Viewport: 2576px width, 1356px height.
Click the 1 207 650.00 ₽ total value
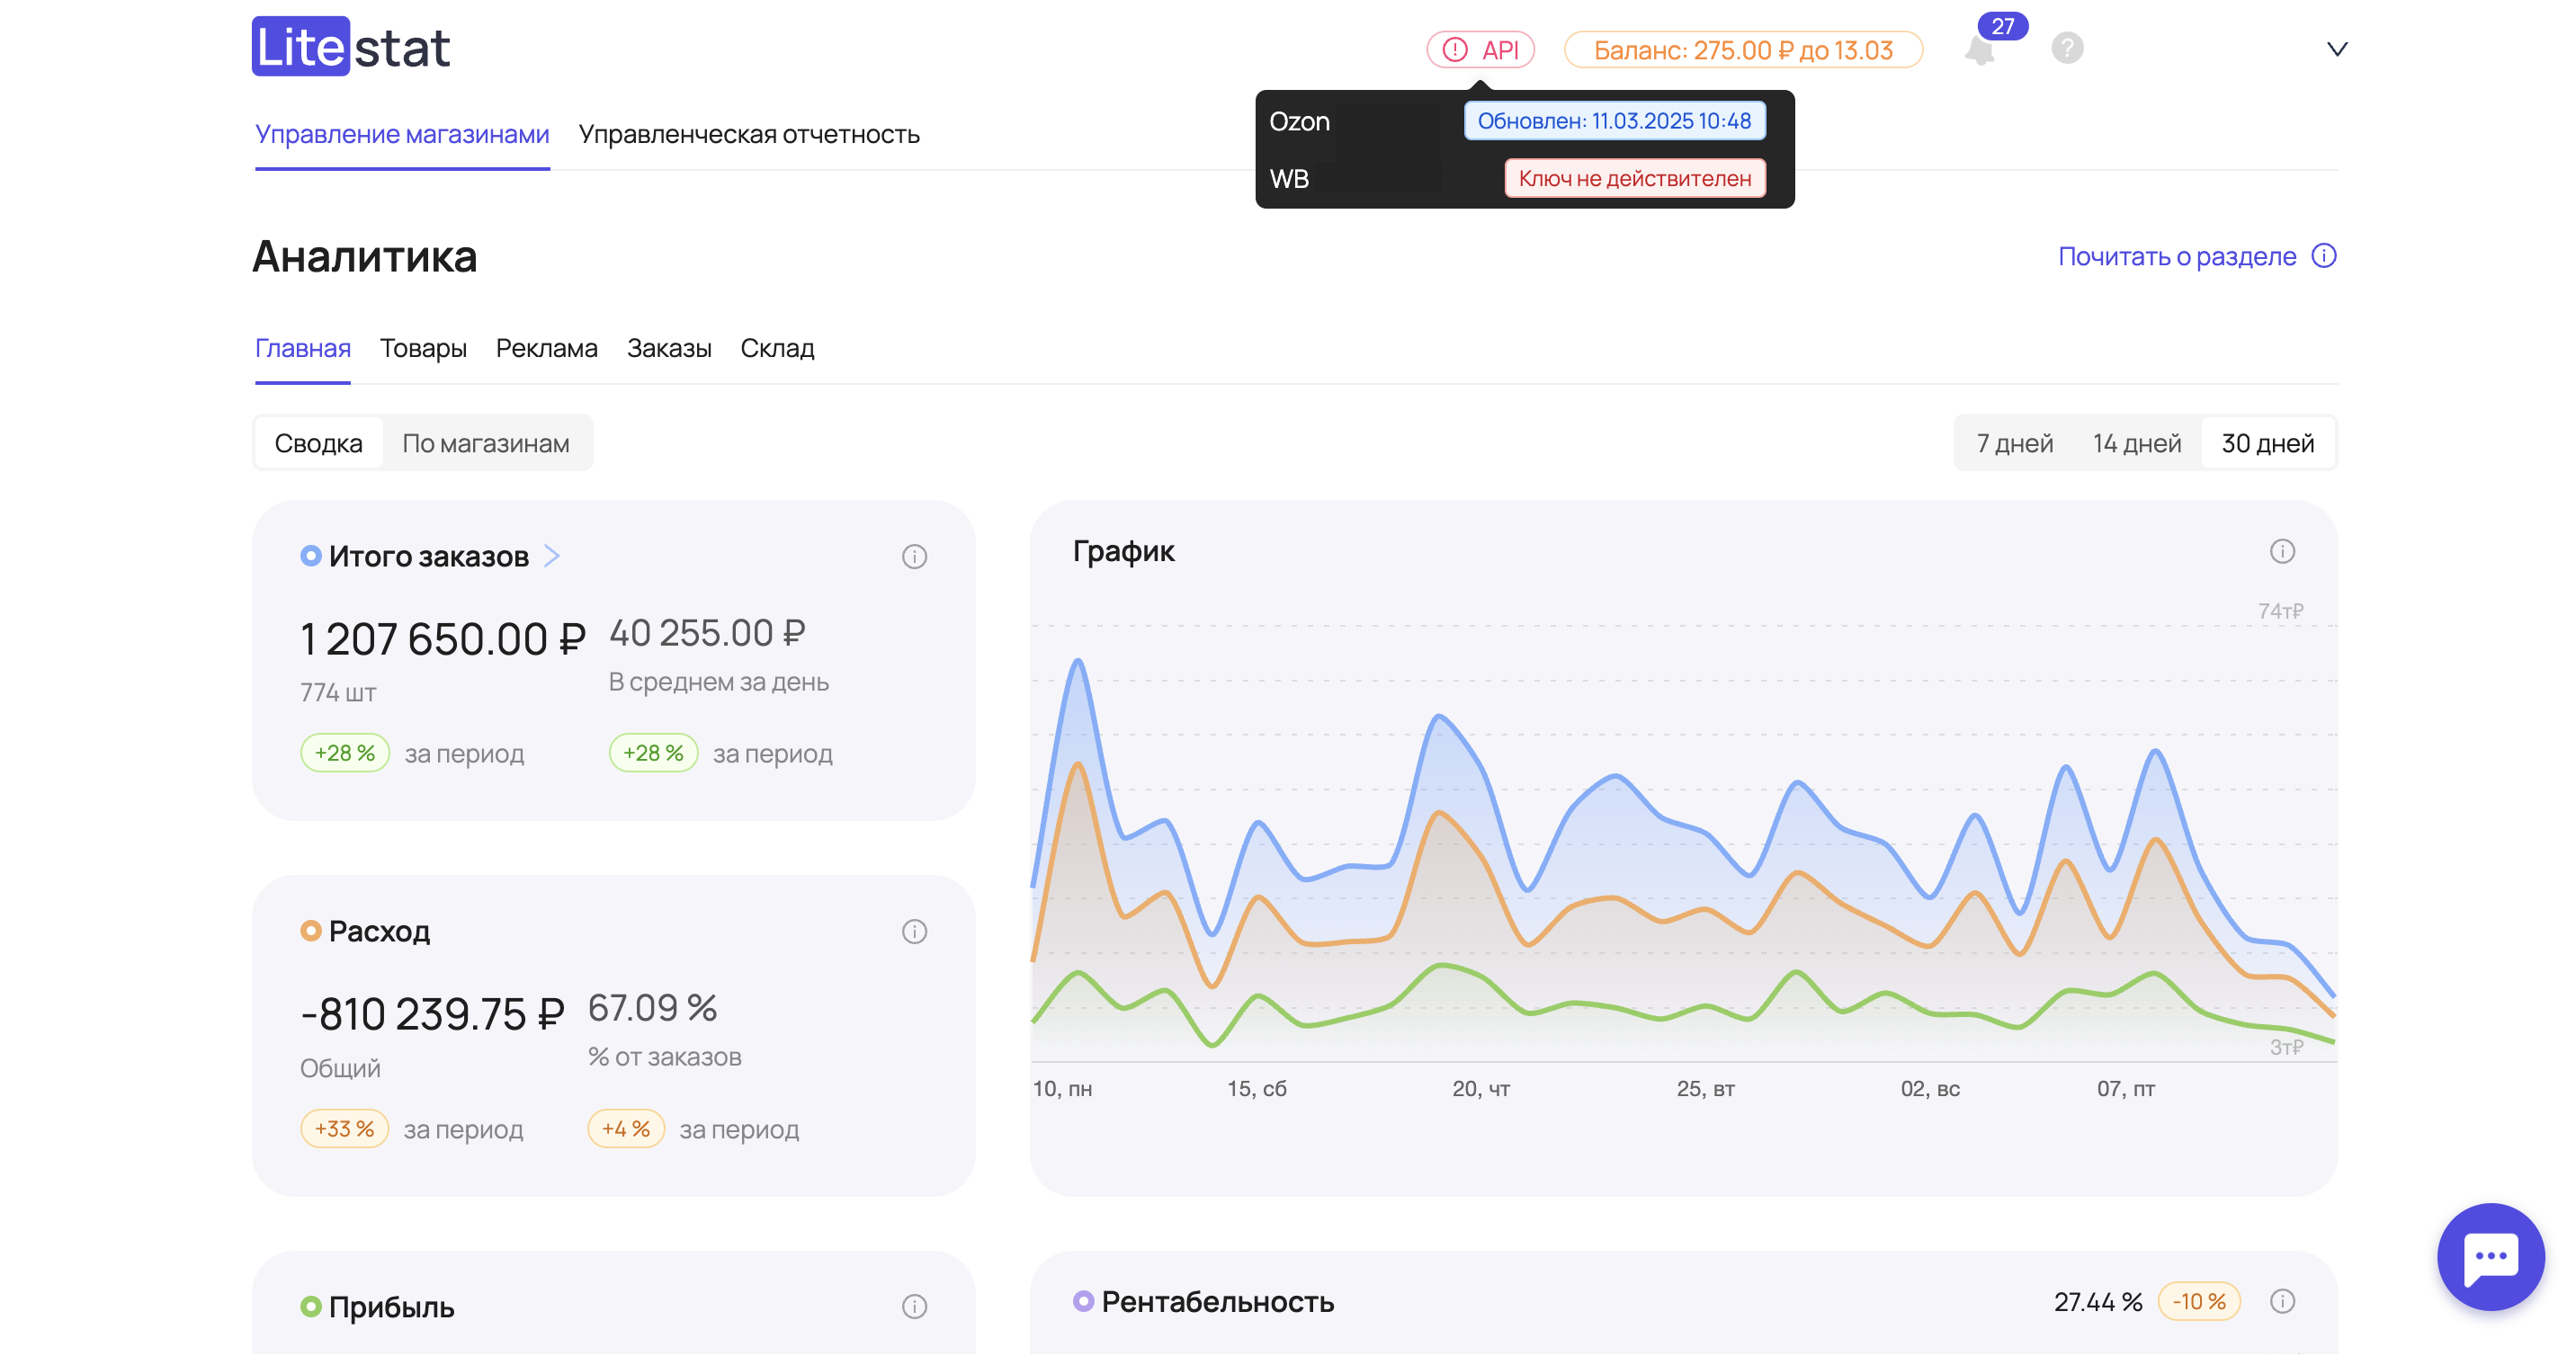(443, 639)
